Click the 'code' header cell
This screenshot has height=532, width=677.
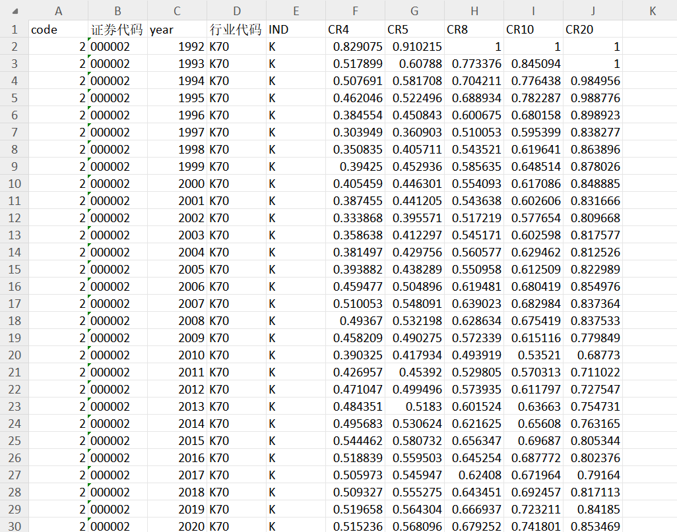tap(58, 30)
